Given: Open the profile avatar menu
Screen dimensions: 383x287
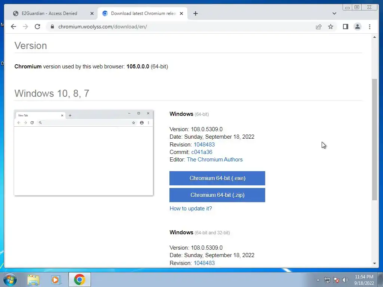Looking at the screenshot, I should click(357, 27).
